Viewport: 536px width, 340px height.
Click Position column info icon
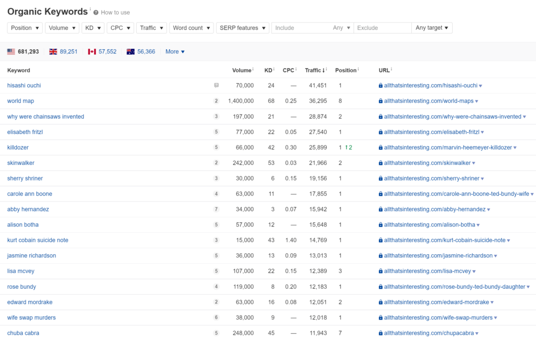[x=358, y=69]
